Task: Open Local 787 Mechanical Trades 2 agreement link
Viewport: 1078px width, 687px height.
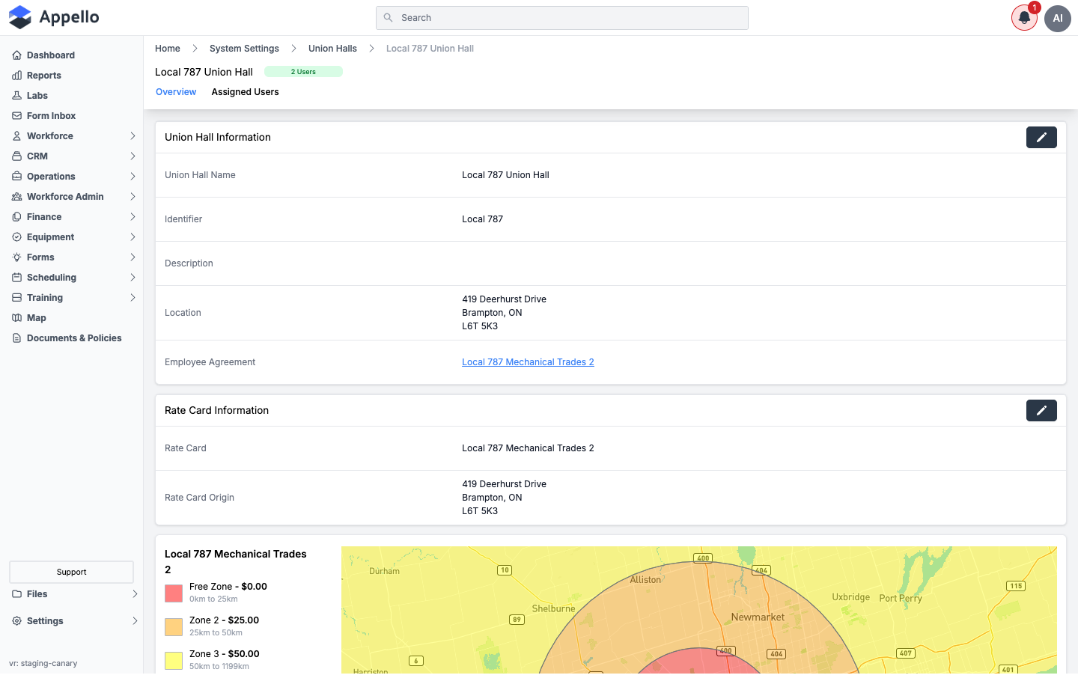Action: 528,362
